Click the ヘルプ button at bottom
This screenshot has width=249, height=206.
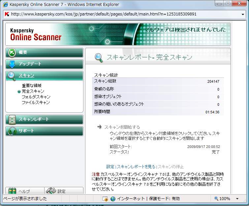click(25, 191)
